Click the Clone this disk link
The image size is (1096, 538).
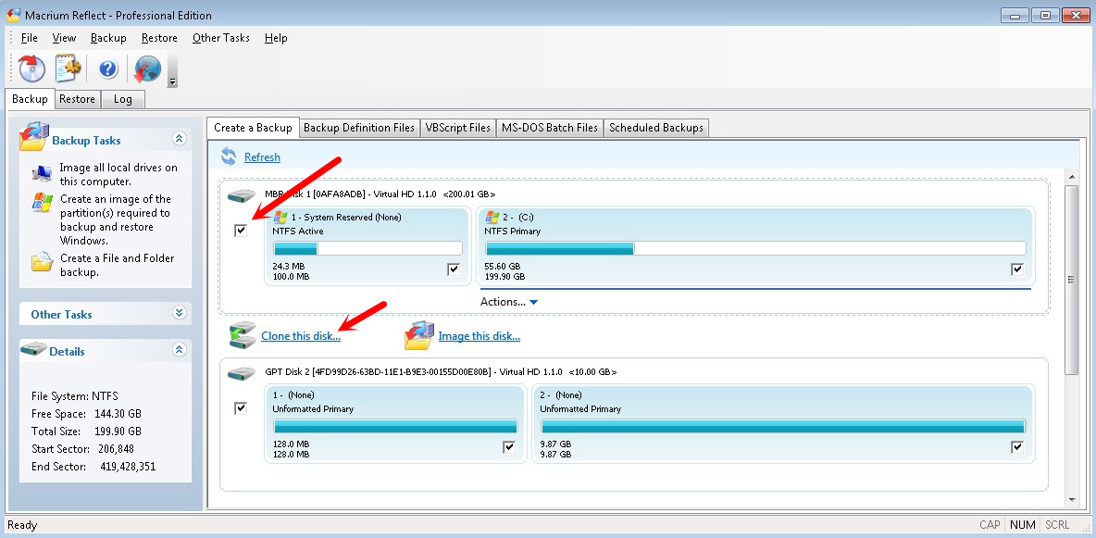tap(300, 336)
